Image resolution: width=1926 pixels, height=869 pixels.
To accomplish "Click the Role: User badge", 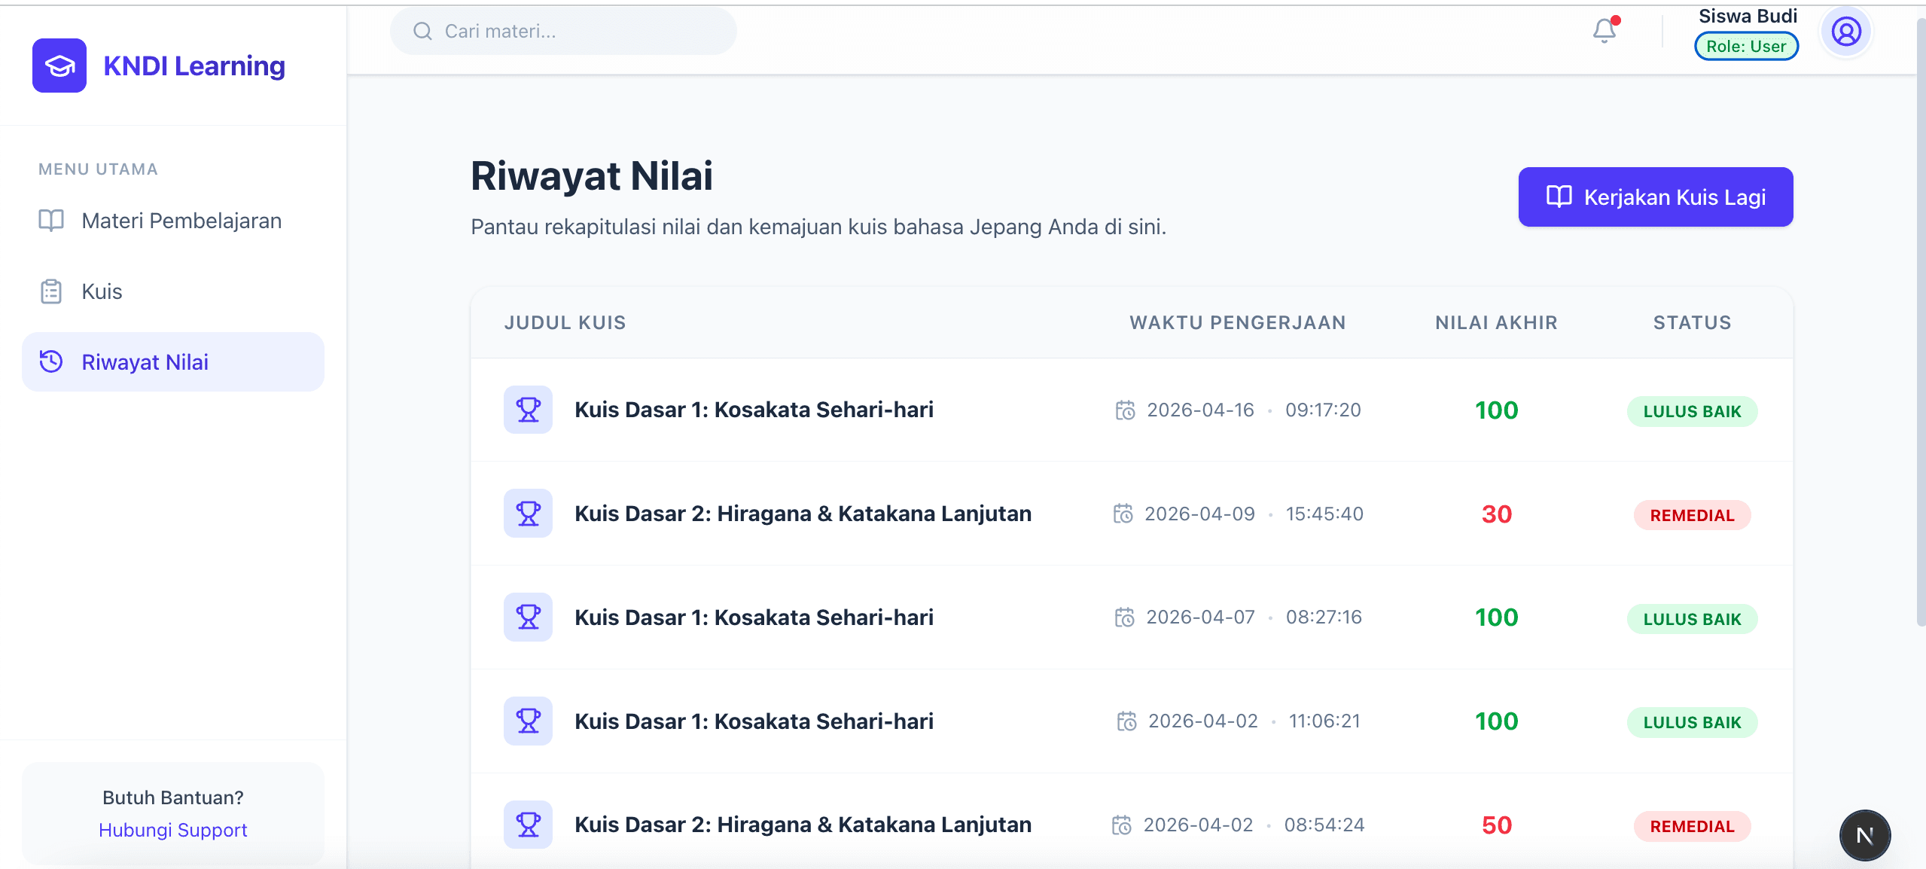I will pos(1746,46).
